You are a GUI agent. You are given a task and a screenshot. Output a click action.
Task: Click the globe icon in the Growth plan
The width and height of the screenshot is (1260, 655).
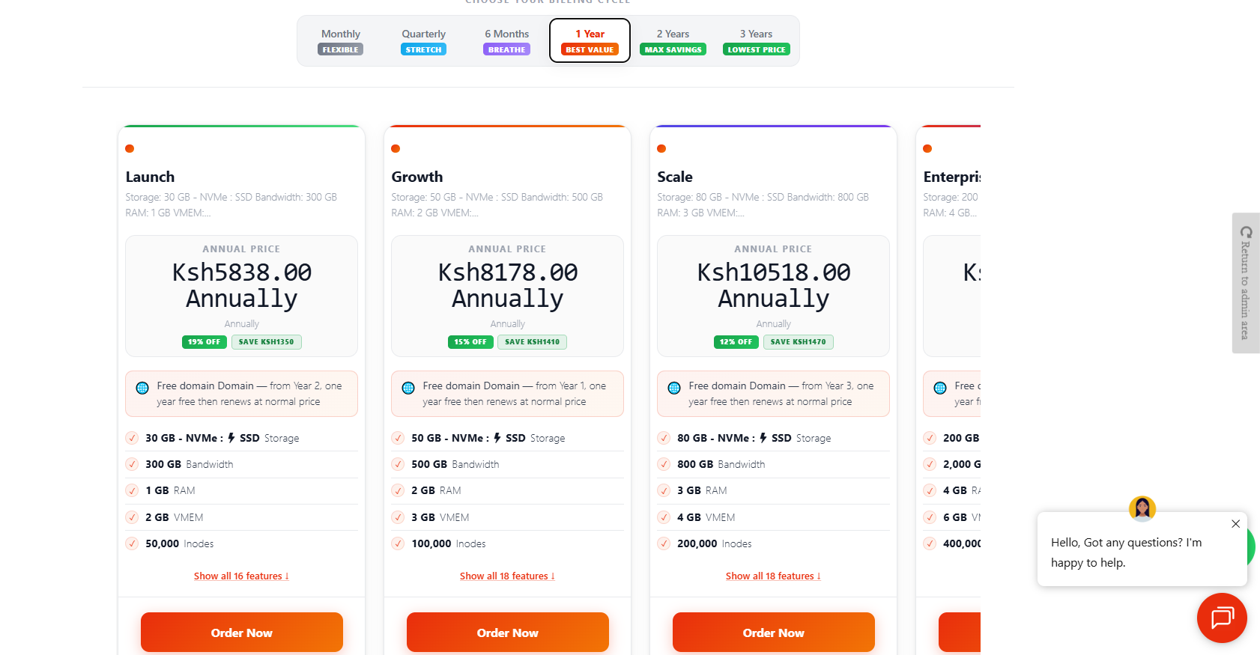(408, 388)
